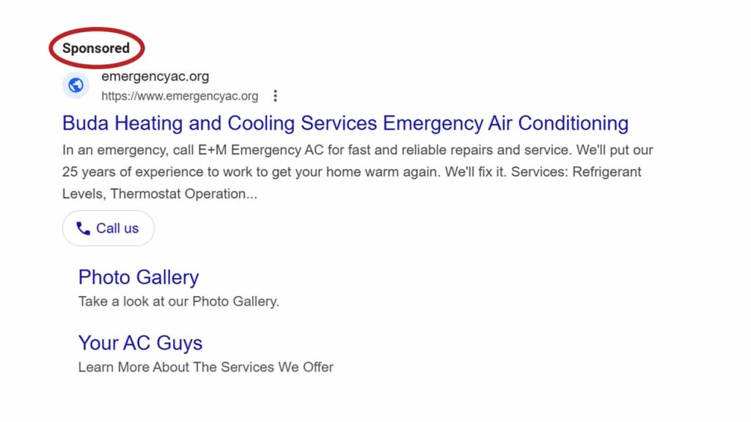Click the emergencyac.org site name
Viewport: 751px width, 422px height.
pyautogui.click(x=155, y=77)
